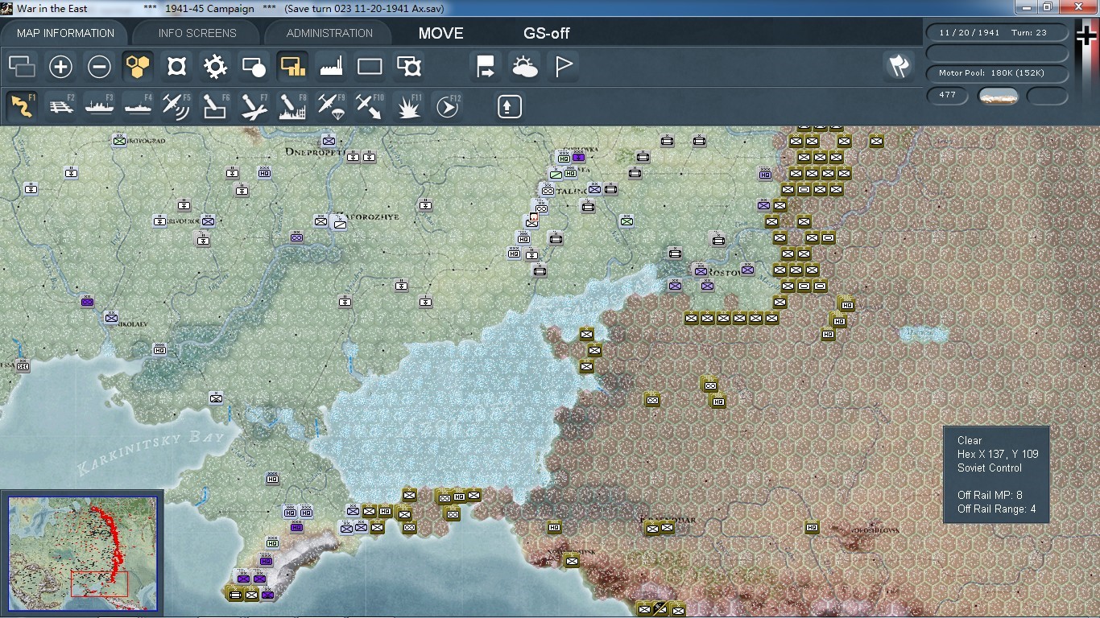Screen dimensions: 1100x618
Task: Open the INFO SCREENS tab
Action: [x=197, y=33]
